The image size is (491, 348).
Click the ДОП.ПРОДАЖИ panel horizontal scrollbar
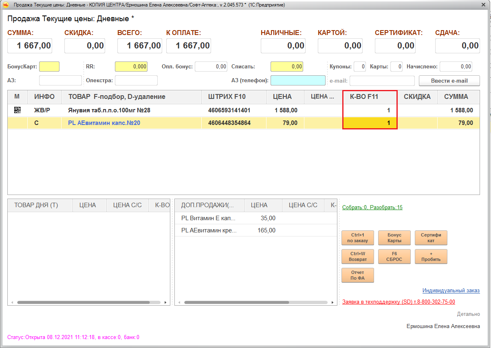(236, 302)
